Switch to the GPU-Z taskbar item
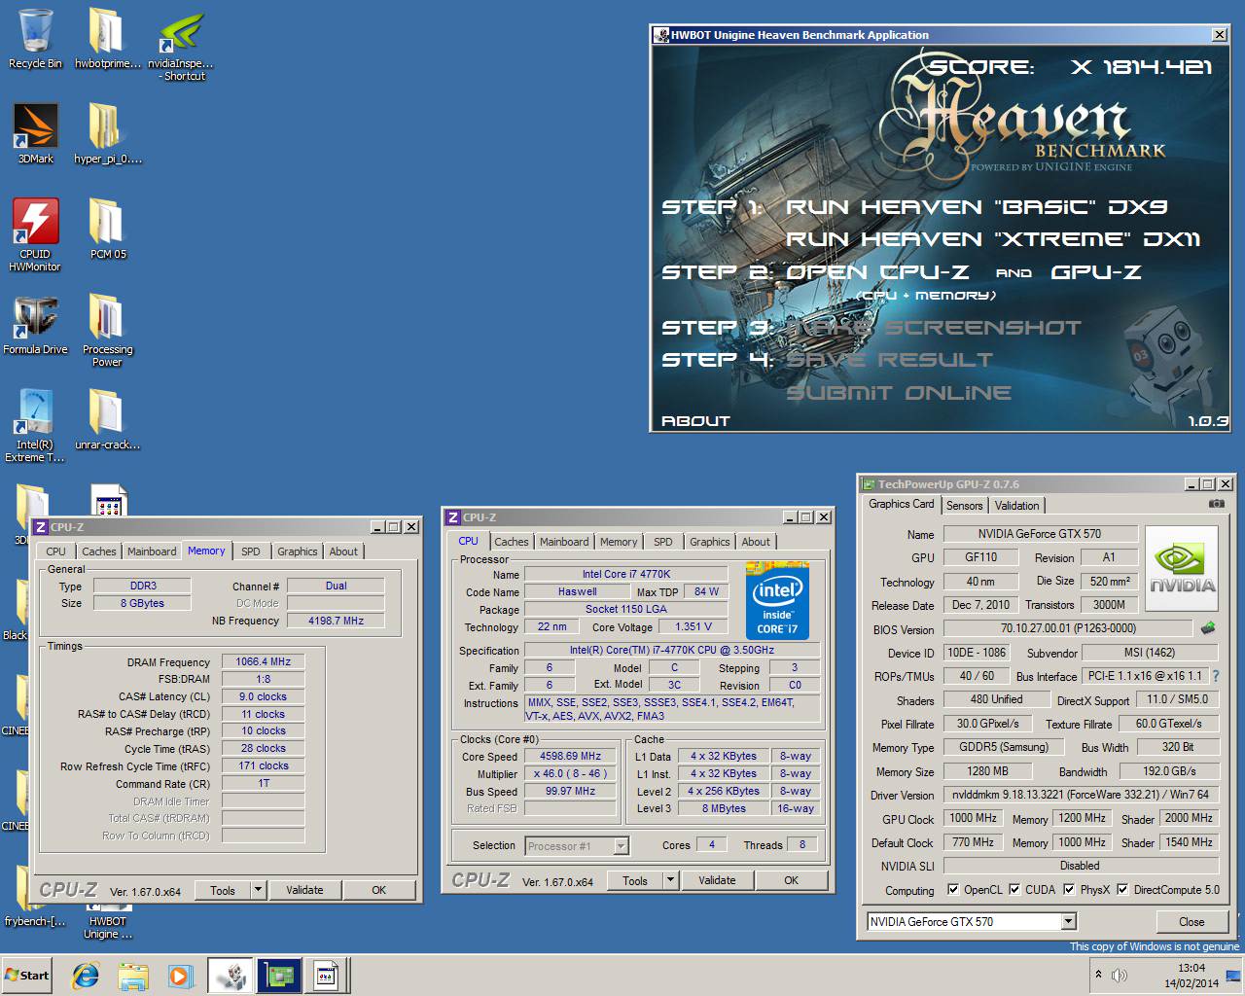This screenshot has width=1245, height=996. coord(279,976)
